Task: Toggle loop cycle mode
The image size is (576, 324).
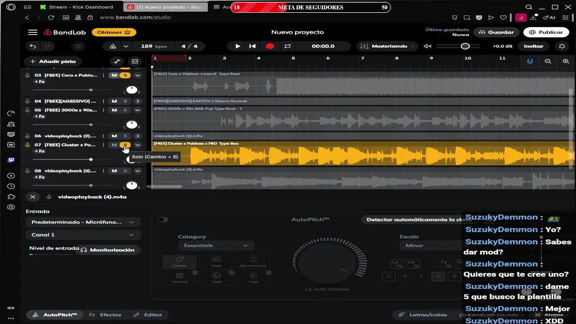Action: coord(288,46)
